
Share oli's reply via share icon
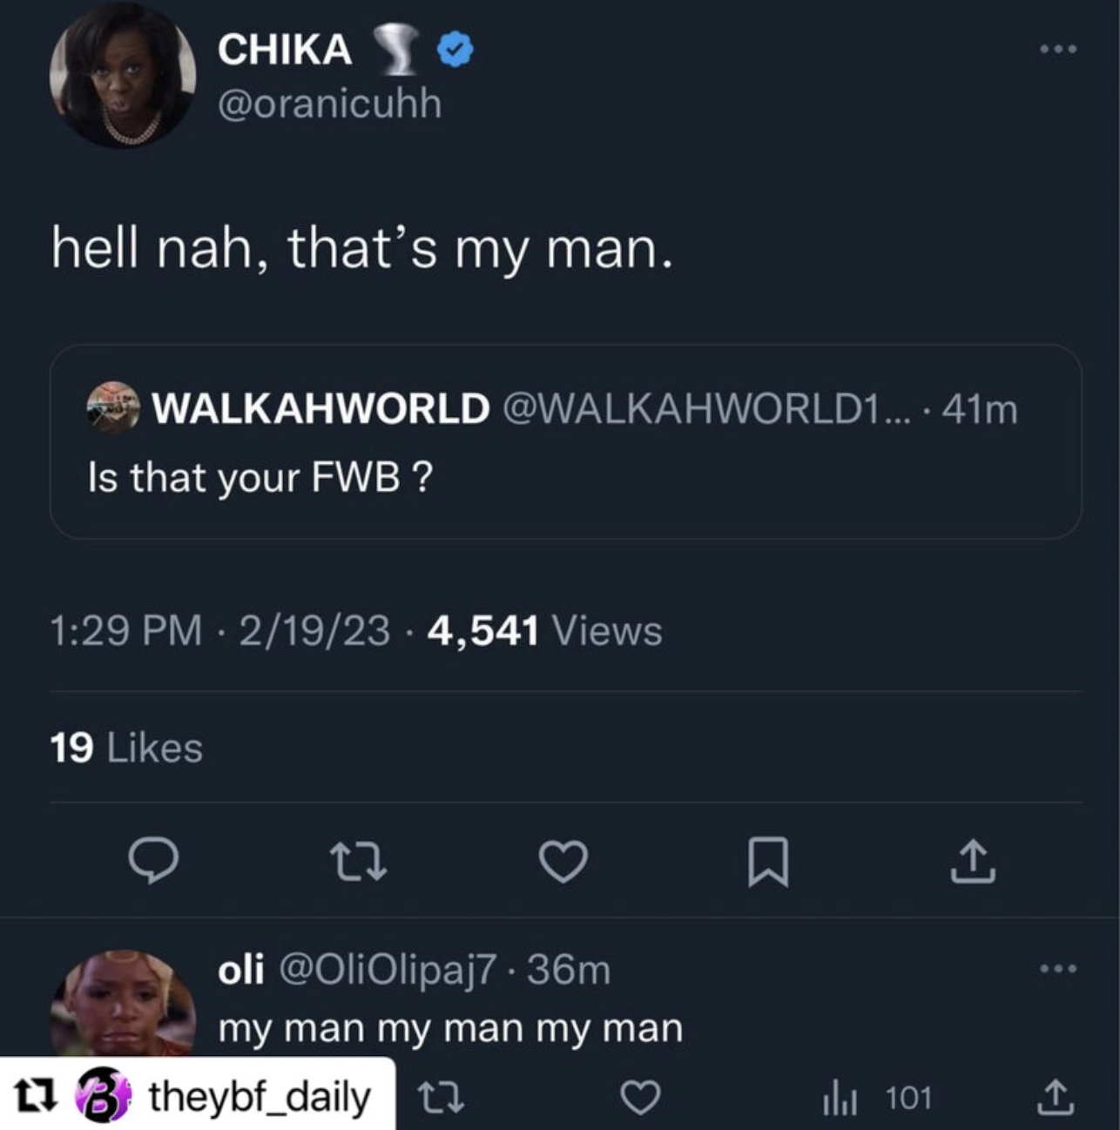click(x=1052, y=1098)
